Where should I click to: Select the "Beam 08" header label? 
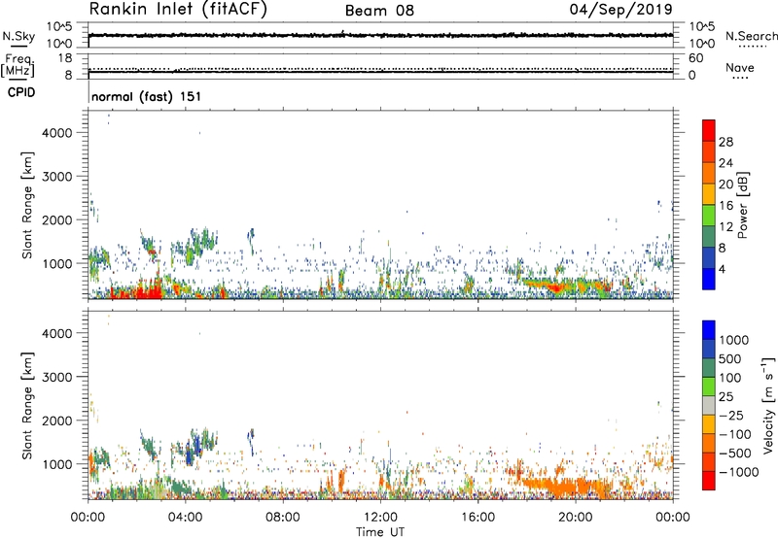(379, 11)
